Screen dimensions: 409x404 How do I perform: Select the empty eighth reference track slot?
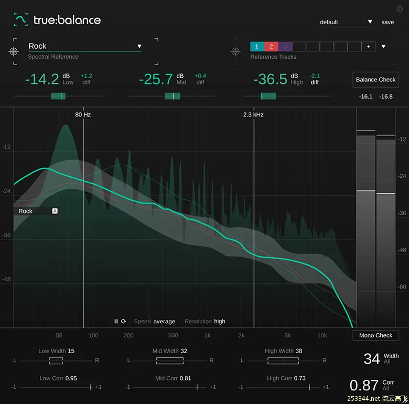354,47
